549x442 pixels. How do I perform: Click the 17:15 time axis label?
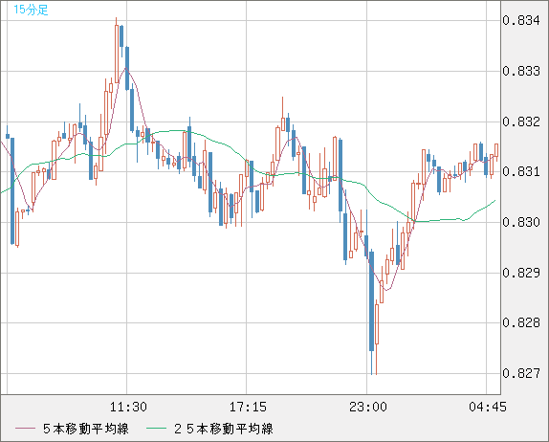click(x=248, y=407)
